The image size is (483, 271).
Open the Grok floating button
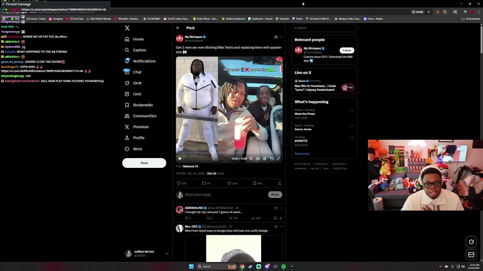471,242
